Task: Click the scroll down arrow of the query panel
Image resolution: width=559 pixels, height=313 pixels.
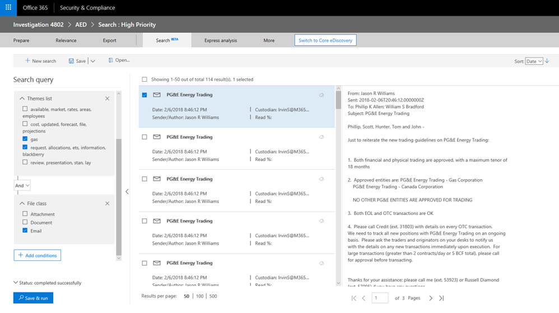Action: [119, 258]
